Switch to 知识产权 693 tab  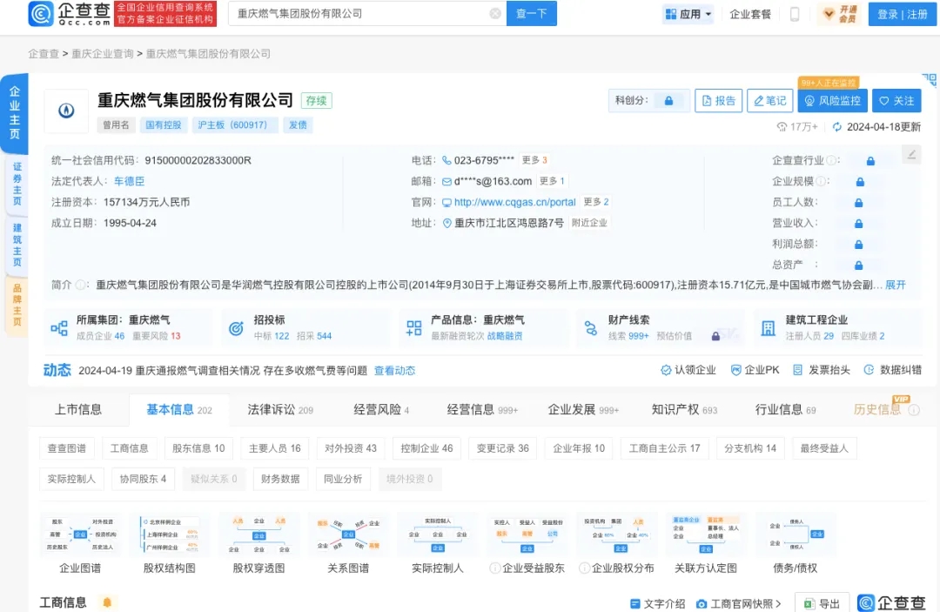click(x=684, y=410)
